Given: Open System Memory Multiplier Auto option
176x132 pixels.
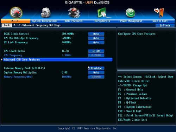Looking at the screenshot, I should click(96, 73).
